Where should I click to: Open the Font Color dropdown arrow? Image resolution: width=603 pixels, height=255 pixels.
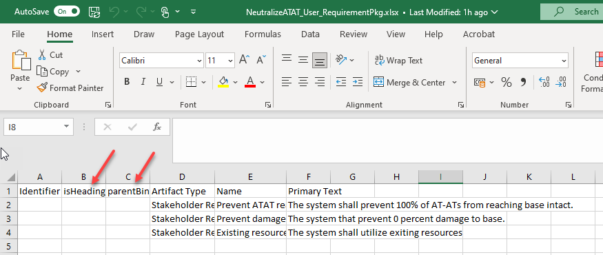pyautogui.click(x=263, y=82)
